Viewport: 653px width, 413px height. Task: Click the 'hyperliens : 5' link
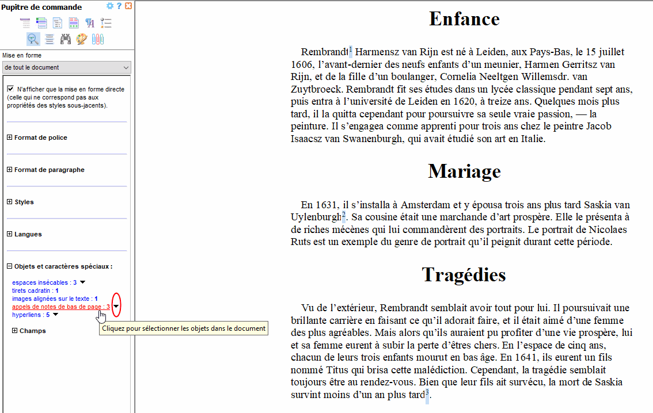point(31,315)
